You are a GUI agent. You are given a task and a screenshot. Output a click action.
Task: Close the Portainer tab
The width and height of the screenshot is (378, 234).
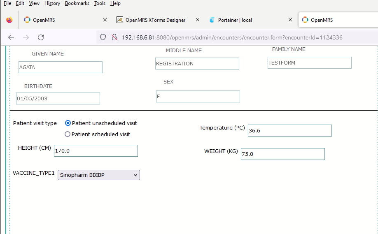(290, 20)
